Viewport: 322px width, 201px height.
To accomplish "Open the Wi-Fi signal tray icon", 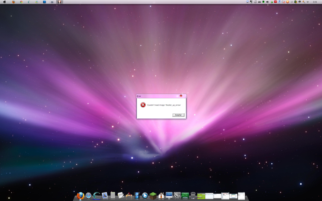I will pyautogui.click(x=308, y=2).
